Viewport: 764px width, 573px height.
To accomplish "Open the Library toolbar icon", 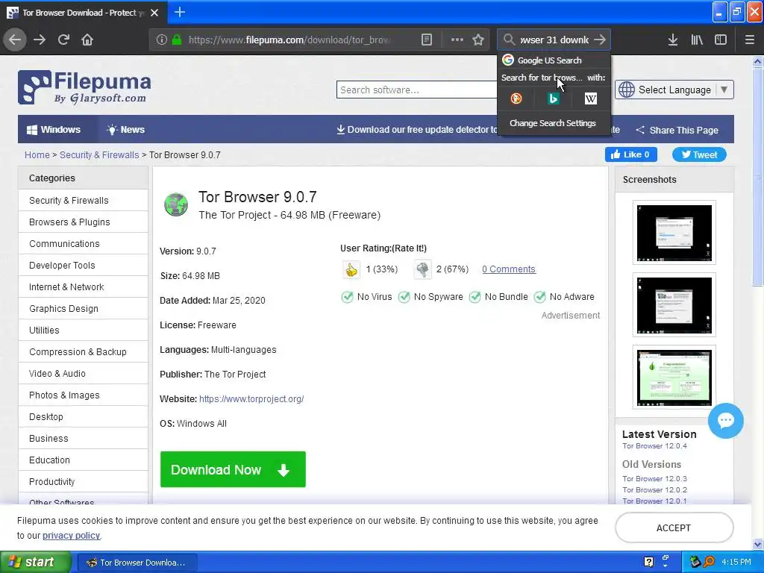I will click(697, 40).
